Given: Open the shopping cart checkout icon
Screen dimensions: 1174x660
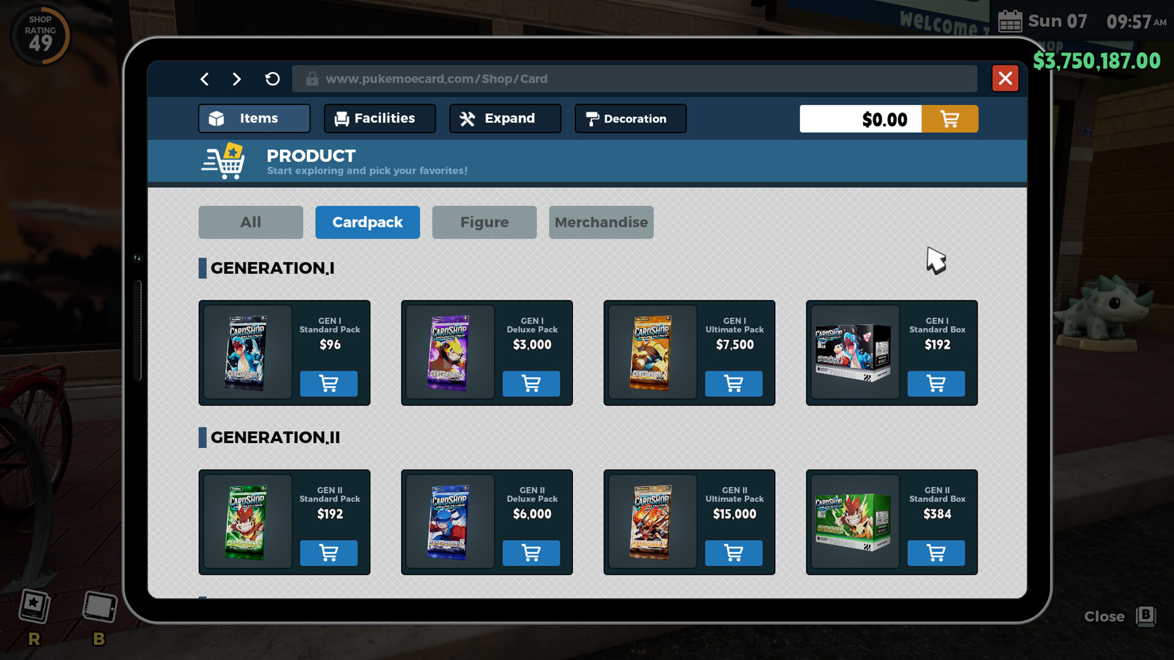Looking at the screenshot, I should coord(950,119).
